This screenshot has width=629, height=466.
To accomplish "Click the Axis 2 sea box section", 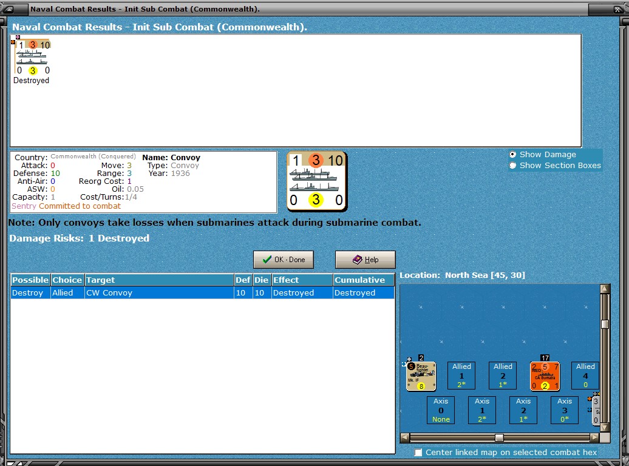I will point(523,410).
